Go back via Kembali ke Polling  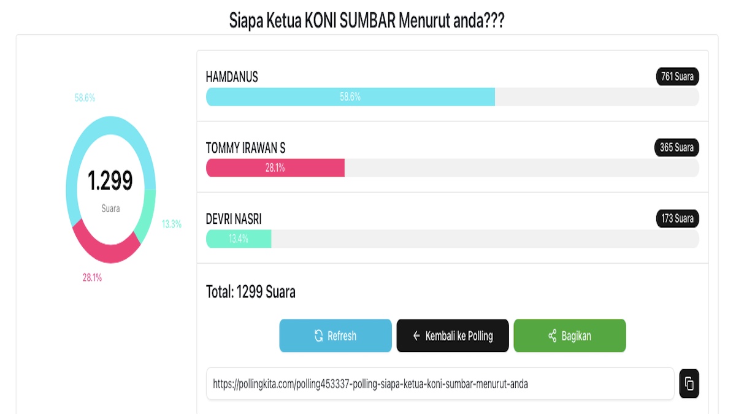453,335
